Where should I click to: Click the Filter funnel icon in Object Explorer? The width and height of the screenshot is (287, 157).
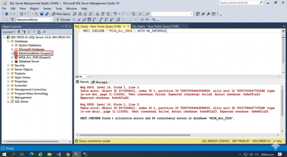[x=34, y=32]
